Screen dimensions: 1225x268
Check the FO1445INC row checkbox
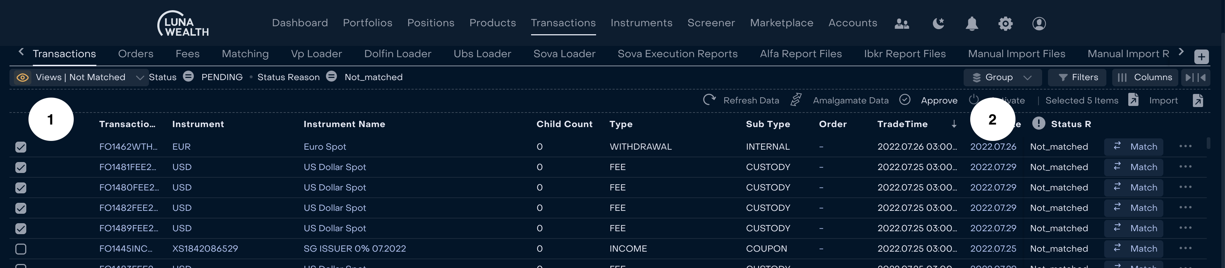point(21,249)
